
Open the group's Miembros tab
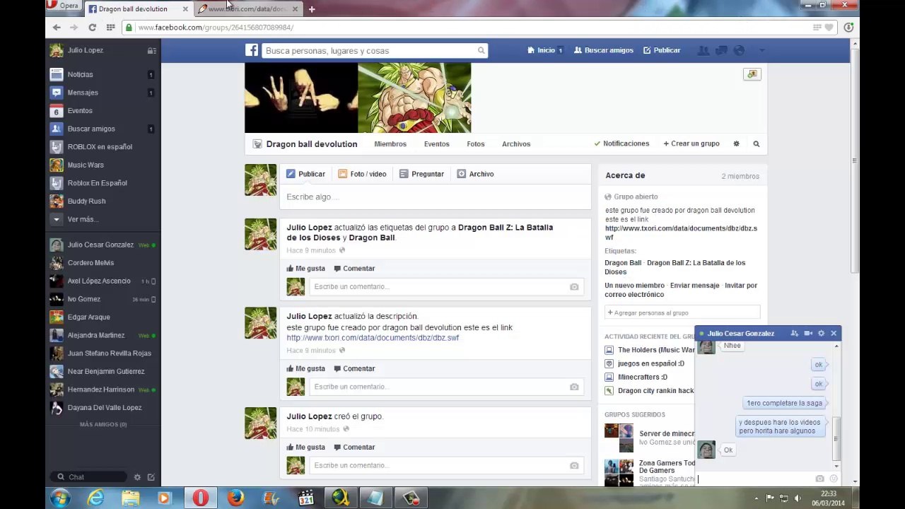click(390, 144)
